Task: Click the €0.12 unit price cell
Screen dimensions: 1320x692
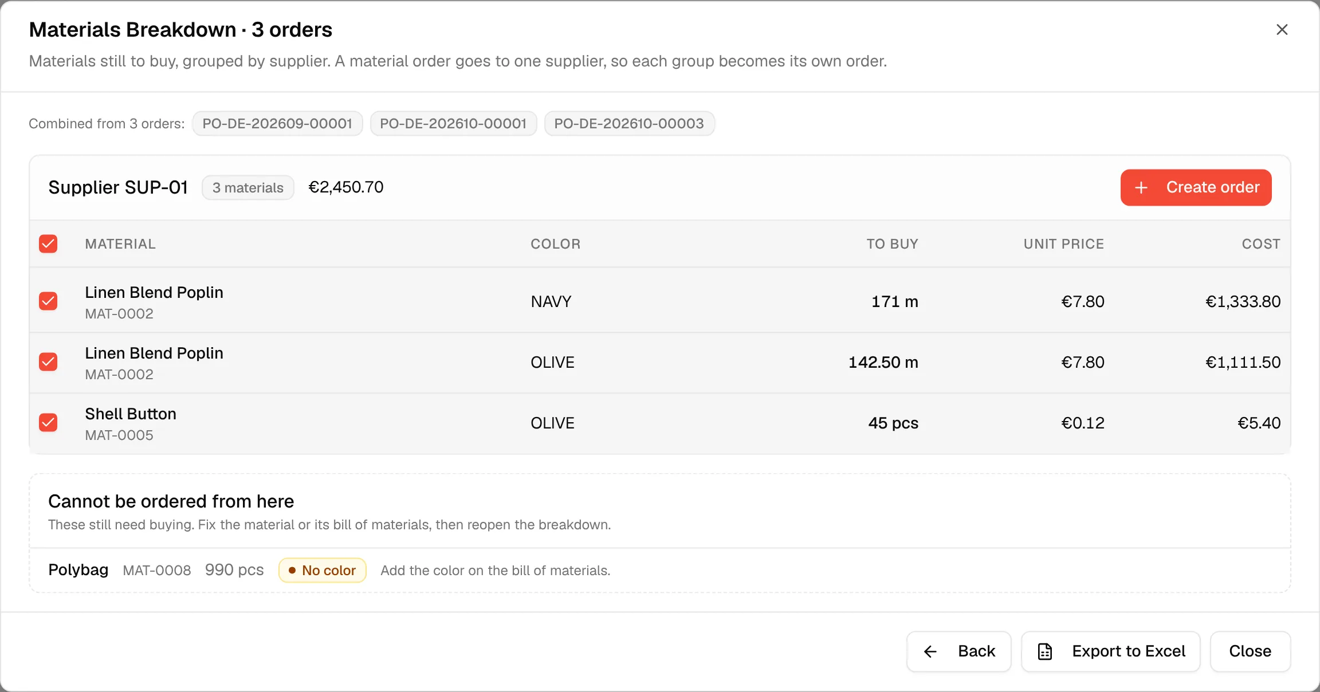Action: tap(1083, 423)
